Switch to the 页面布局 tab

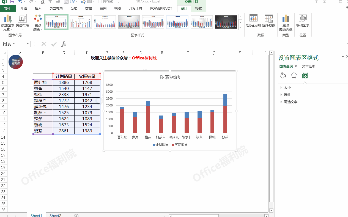tap(56, 9)
